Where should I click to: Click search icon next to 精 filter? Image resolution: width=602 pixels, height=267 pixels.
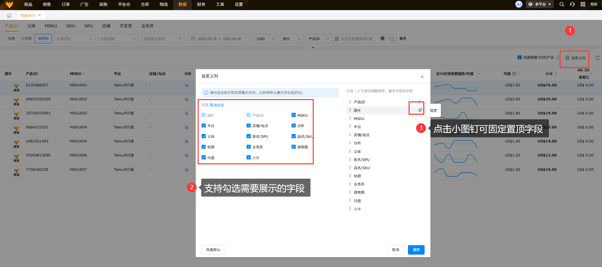click(x=392, y=39)
